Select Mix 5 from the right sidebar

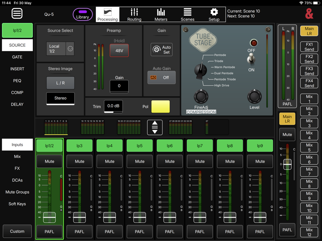pos(309,147)
